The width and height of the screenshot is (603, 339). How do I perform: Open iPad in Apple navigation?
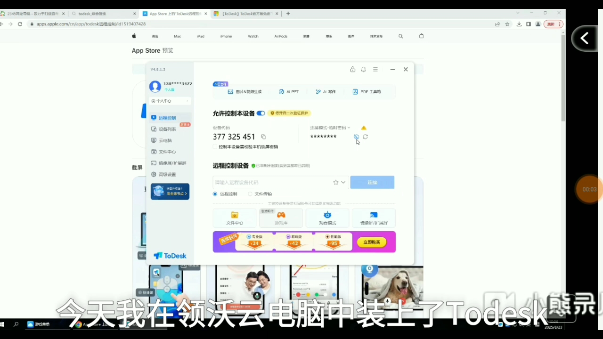[201, 36]
